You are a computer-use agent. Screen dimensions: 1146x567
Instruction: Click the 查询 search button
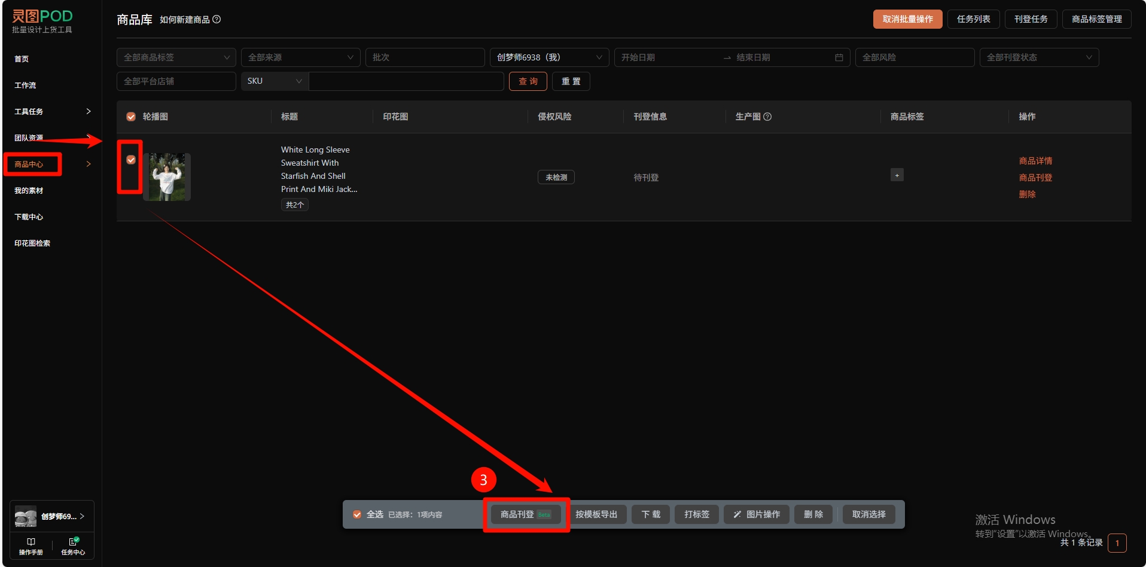tap(528, 81)
